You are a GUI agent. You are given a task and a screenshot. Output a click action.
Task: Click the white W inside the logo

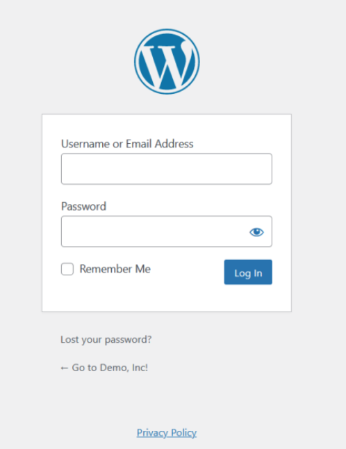click(x=167, y=65)
